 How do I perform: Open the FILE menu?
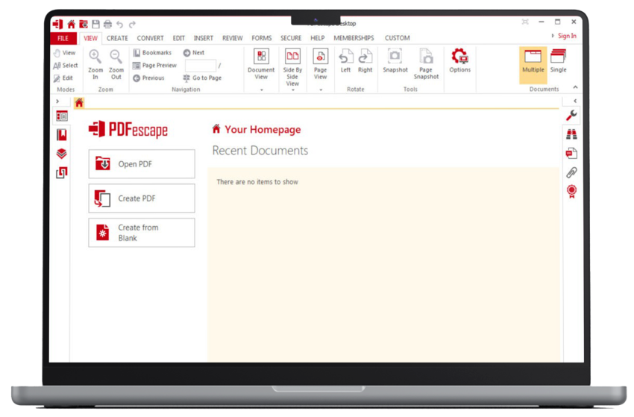pyautogui.click(x=63, y=38)
